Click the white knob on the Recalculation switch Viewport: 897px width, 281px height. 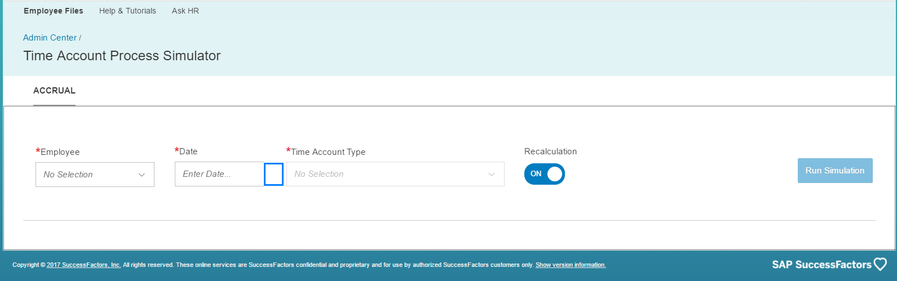coord(555,174)
